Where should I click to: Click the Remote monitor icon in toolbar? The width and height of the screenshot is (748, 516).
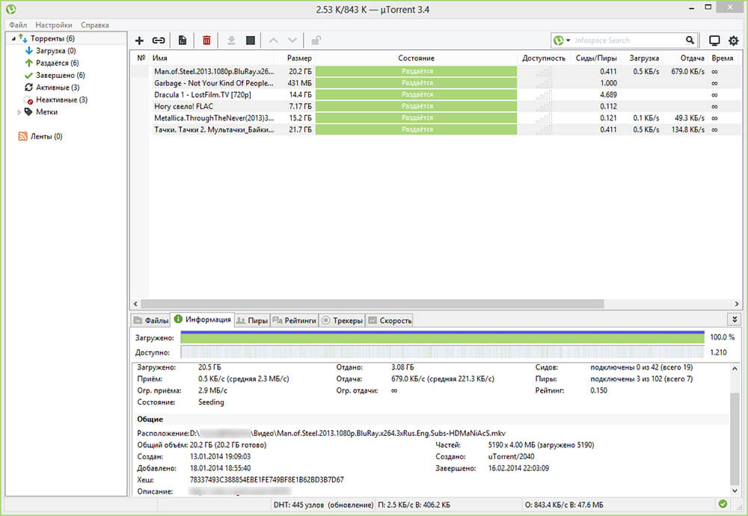tap(714, 40)
